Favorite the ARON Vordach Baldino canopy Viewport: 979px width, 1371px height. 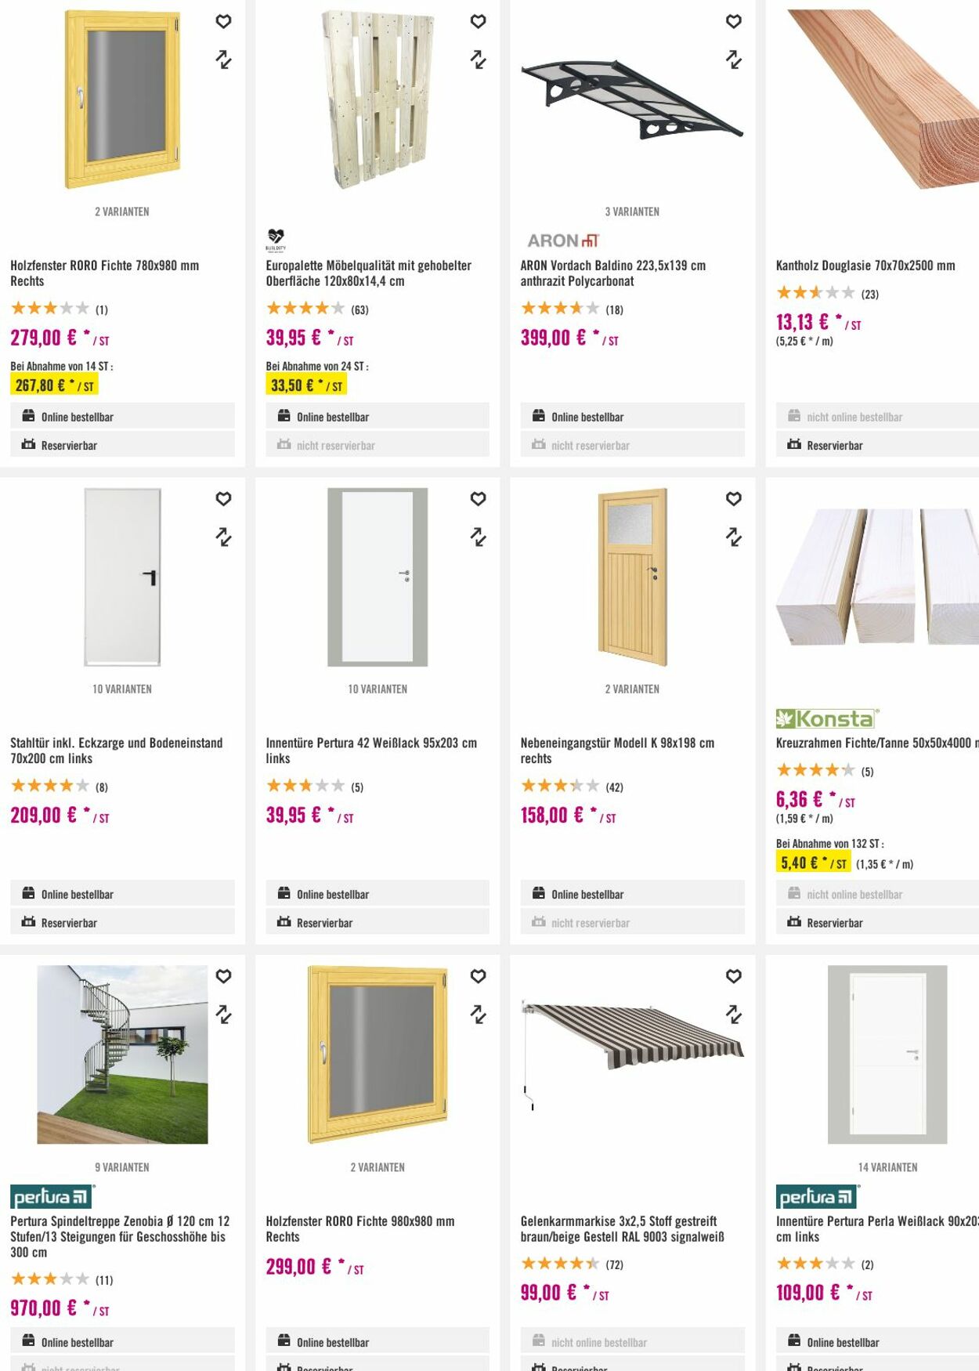(733, 21)
